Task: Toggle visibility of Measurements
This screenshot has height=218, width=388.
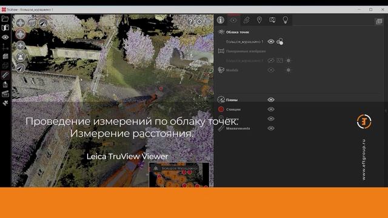Action: 271,128
